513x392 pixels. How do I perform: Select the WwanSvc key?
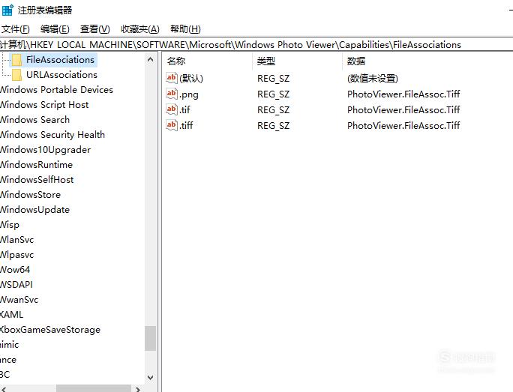[19, 300]
